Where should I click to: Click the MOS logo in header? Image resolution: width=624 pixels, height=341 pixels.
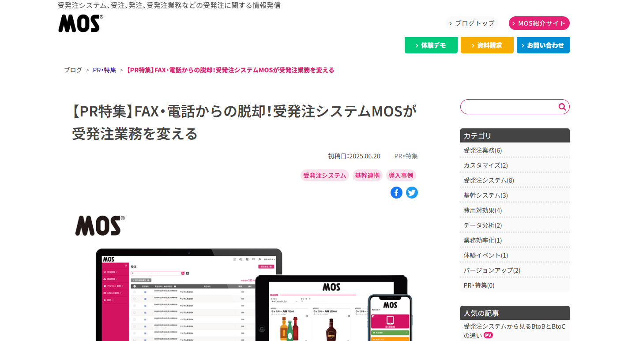81,23
